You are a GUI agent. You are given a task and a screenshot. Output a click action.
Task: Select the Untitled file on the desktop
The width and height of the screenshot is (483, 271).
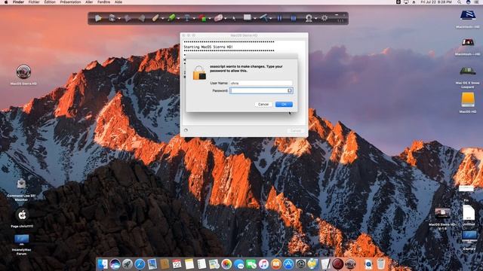(469, 212)
